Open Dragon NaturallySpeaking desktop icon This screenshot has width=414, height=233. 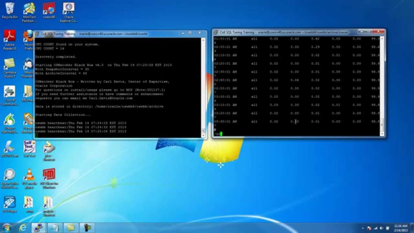[10, 123]
